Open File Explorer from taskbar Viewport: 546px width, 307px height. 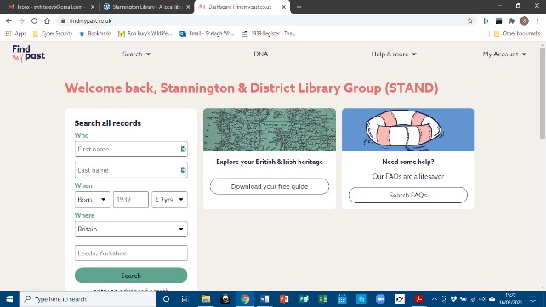pyautogui.click(x=206, y=299)
